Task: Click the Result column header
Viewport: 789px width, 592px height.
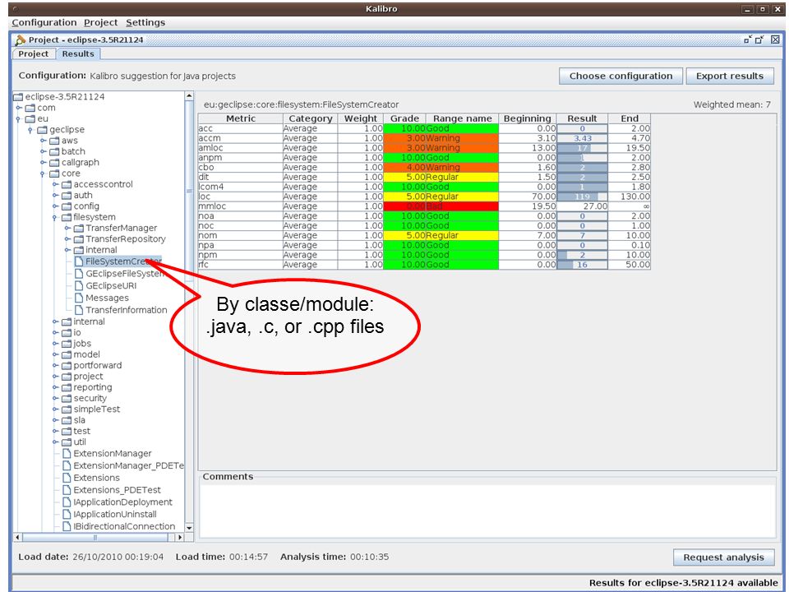Action: pyautogui.click(x=582, y=118)
